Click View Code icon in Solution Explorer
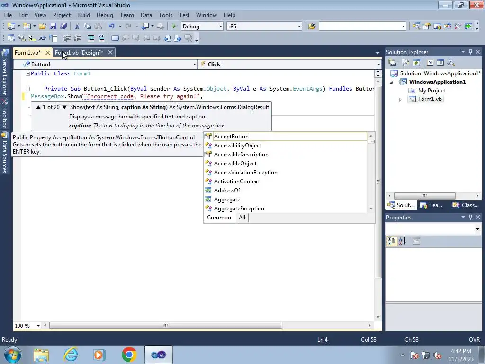 430,63
